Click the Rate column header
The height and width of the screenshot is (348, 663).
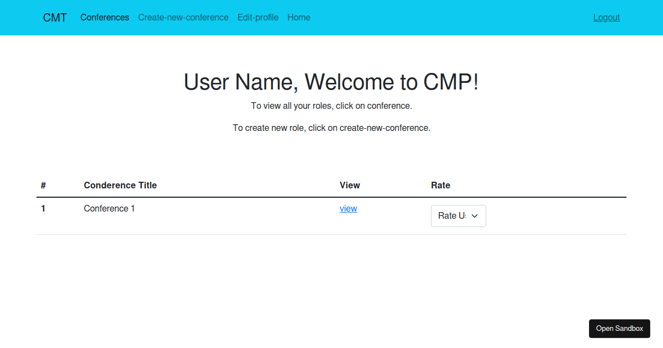[x=440, y=185]
